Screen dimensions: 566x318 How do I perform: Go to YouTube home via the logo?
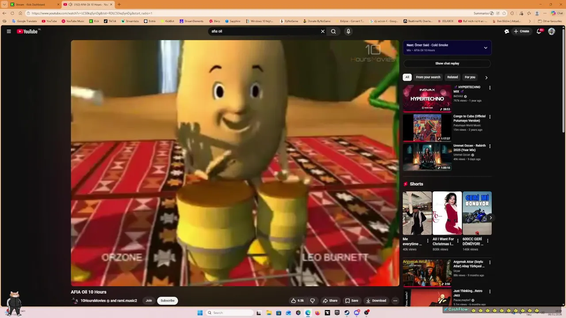click(x=27, y=31)
